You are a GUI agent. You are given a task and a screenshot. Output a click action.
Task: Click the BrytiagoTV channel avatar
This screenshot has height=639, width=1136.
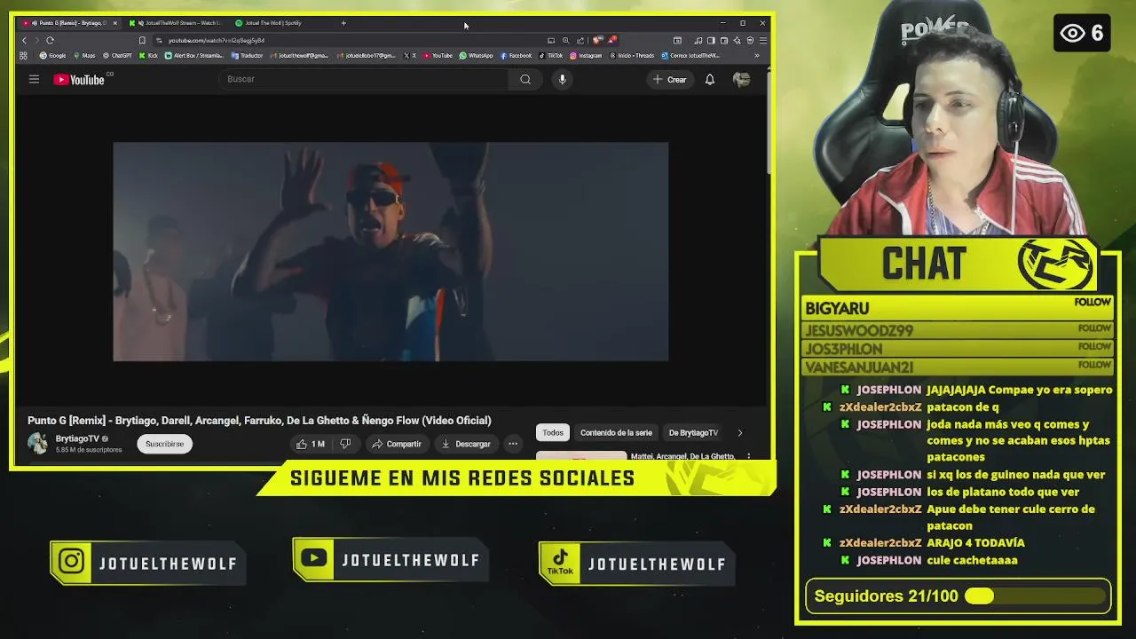pyautogui.click(x=37, y=443)
